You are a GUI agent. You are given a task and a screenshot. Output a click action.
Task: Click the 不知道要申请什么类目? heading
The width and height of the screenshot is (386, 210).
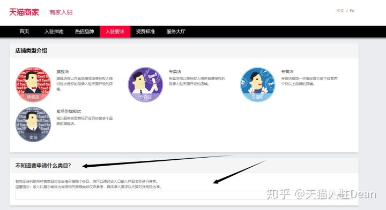pos(43,166)
